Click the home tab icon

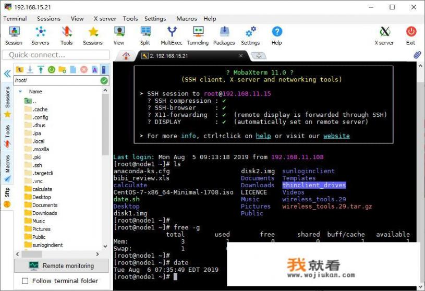tap(126, 56)
